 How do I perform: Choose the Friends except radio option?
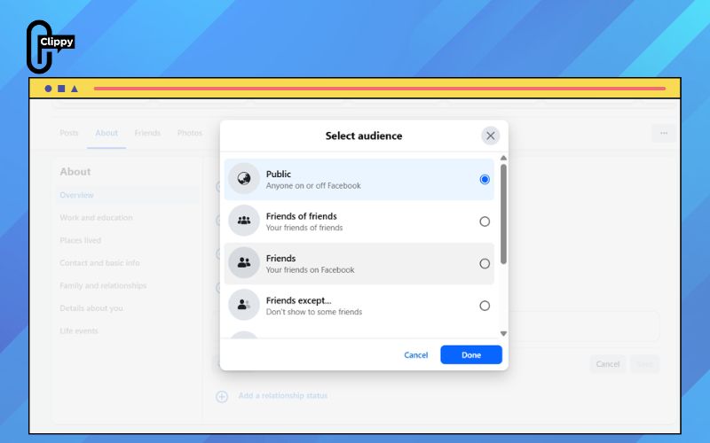point(485,306)
